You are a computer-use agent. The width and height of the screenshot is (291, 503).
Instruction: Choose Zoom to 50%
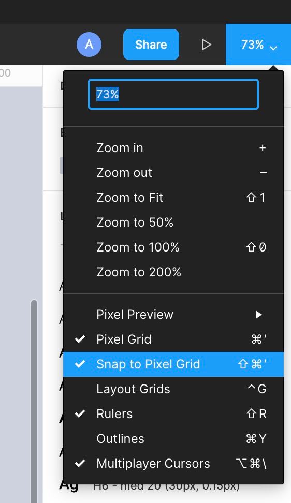(173, 223)
